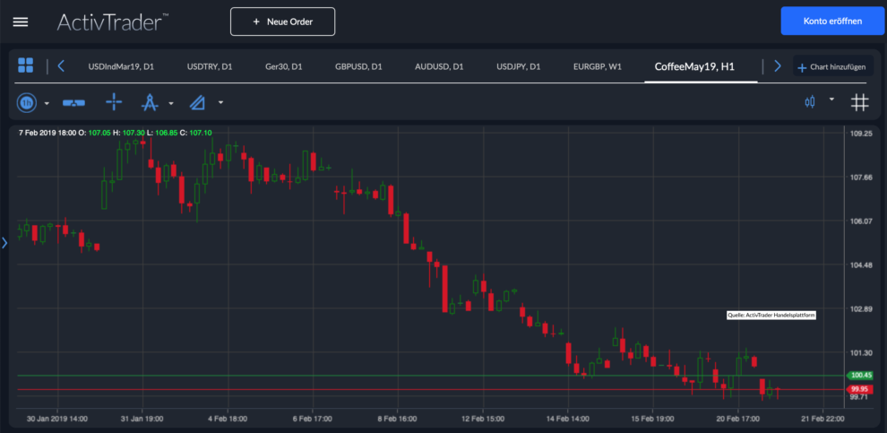Switch to the USDTRY, D1 tab
Screen dimensions: 887x433
tap(210, 66)
